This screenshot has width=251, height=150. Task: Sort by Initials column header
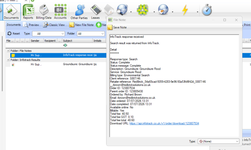point(99,41)
